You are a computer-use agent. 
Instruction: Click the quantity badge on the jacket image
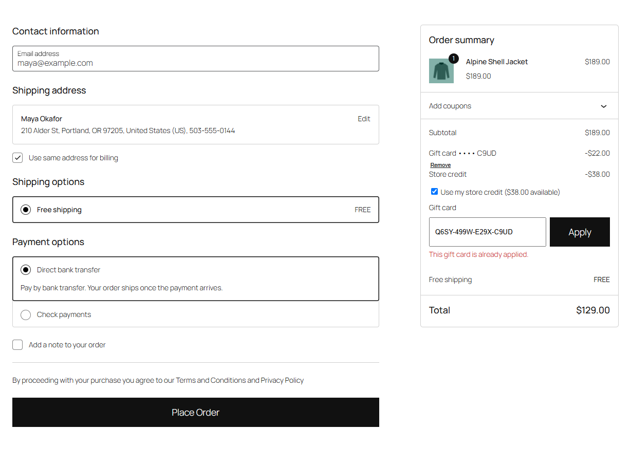(453, 59)
